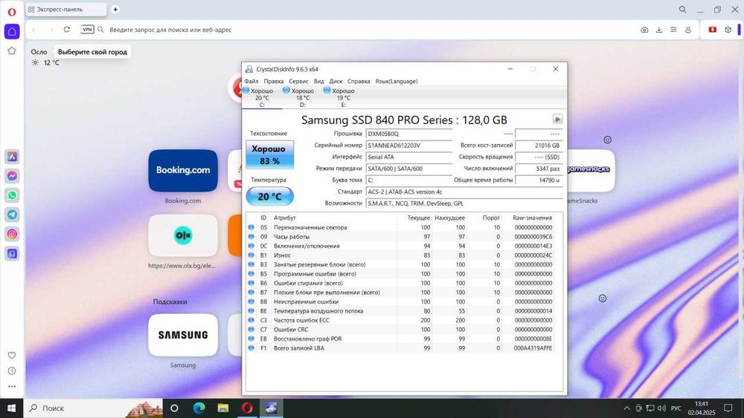This screenshot has width=744, height=418.
Task: Open three-dots sidebar setup in Opera
Action: tap(12, 386)
